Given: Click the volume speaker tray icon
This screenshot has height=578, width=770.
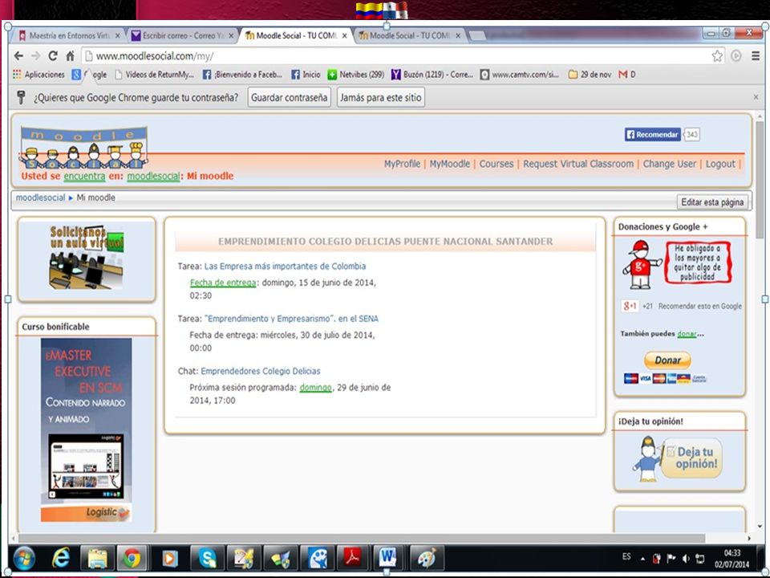Looking at the screenshot, I should coord(686,559).
